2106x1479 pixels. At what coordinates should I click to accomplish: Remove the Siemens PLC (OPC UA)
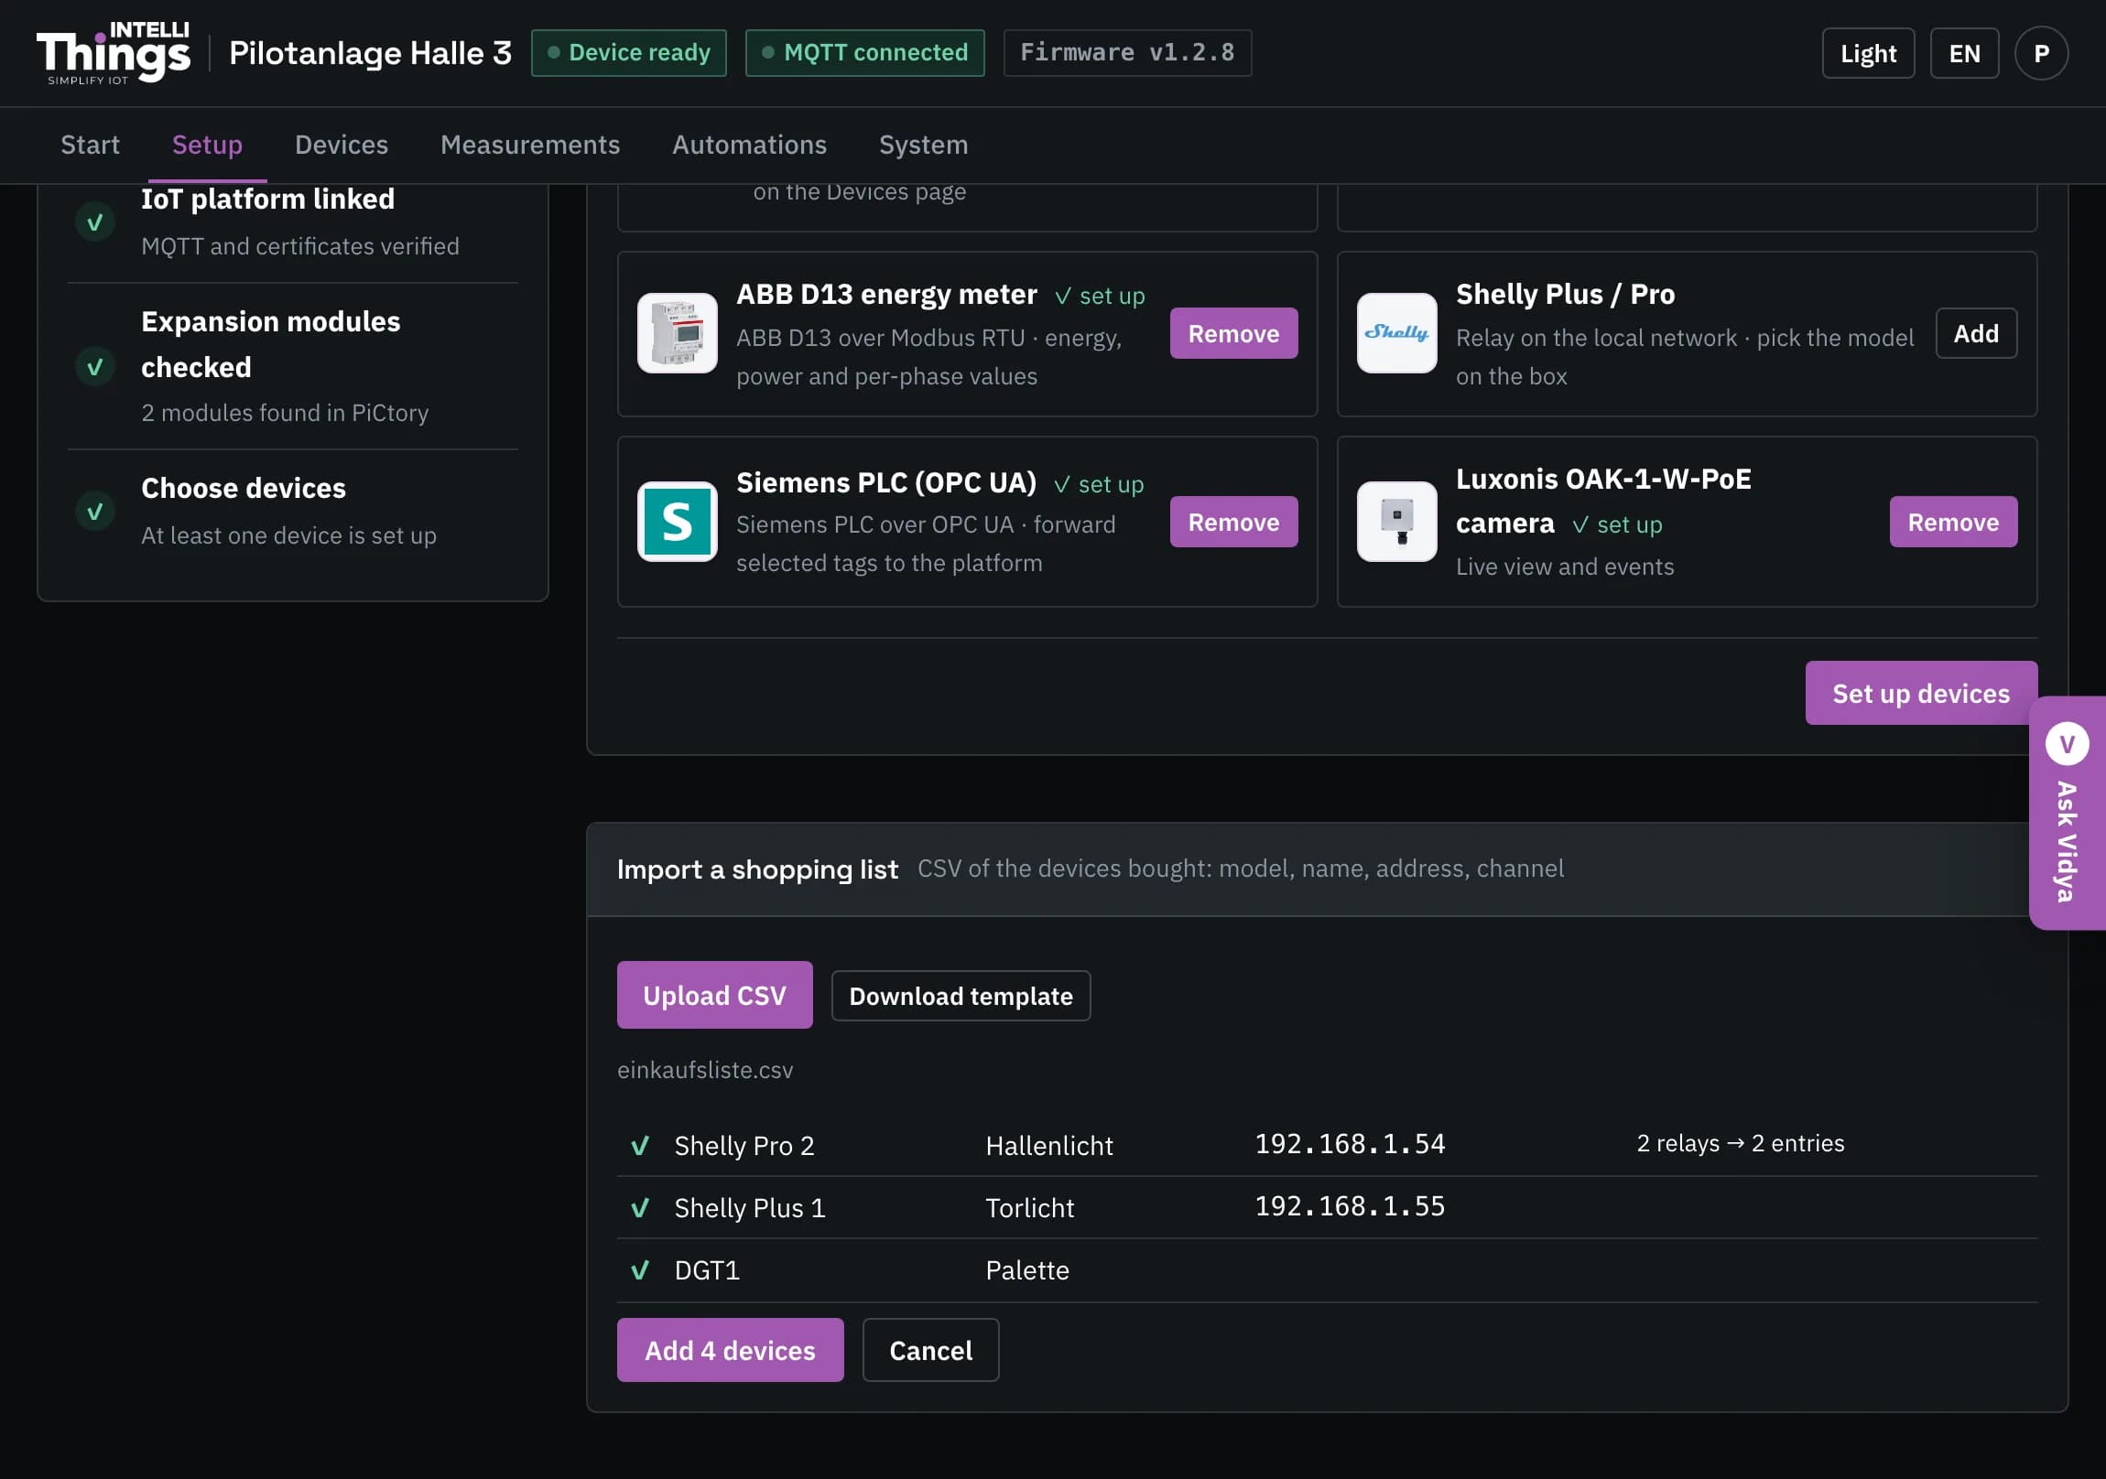(x=1233, y=522)
